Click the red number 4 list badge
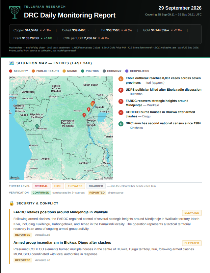 (121, 112)
